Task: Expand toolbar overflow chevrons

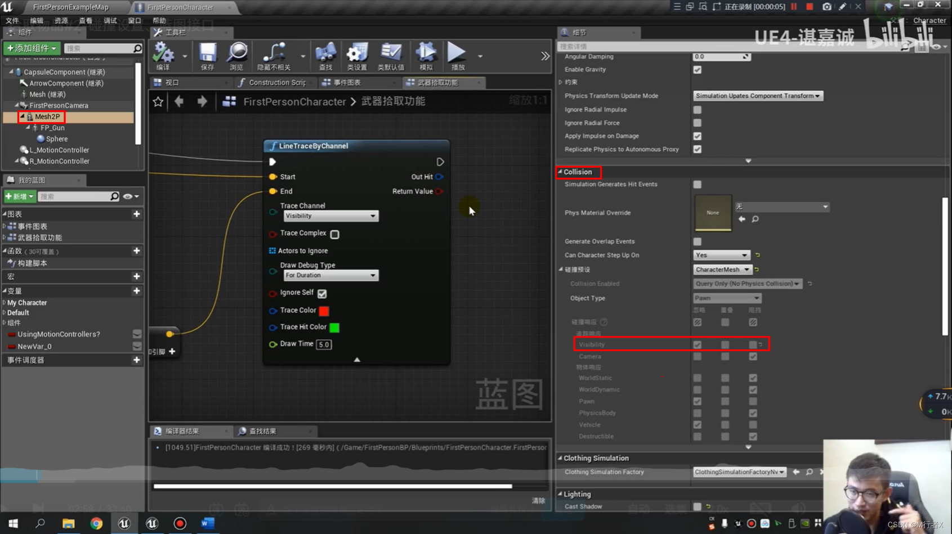Action: (x=545, y=56)
